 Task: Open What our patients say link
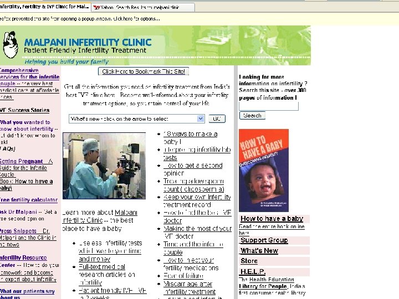(27, 294)
